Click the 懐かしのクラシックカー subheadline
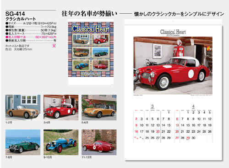 pos(179,14)
